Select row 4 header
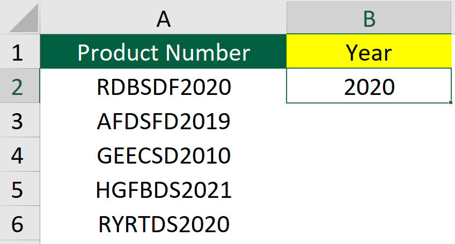This screenshot has width=455, height=244. tap(20, 154)
